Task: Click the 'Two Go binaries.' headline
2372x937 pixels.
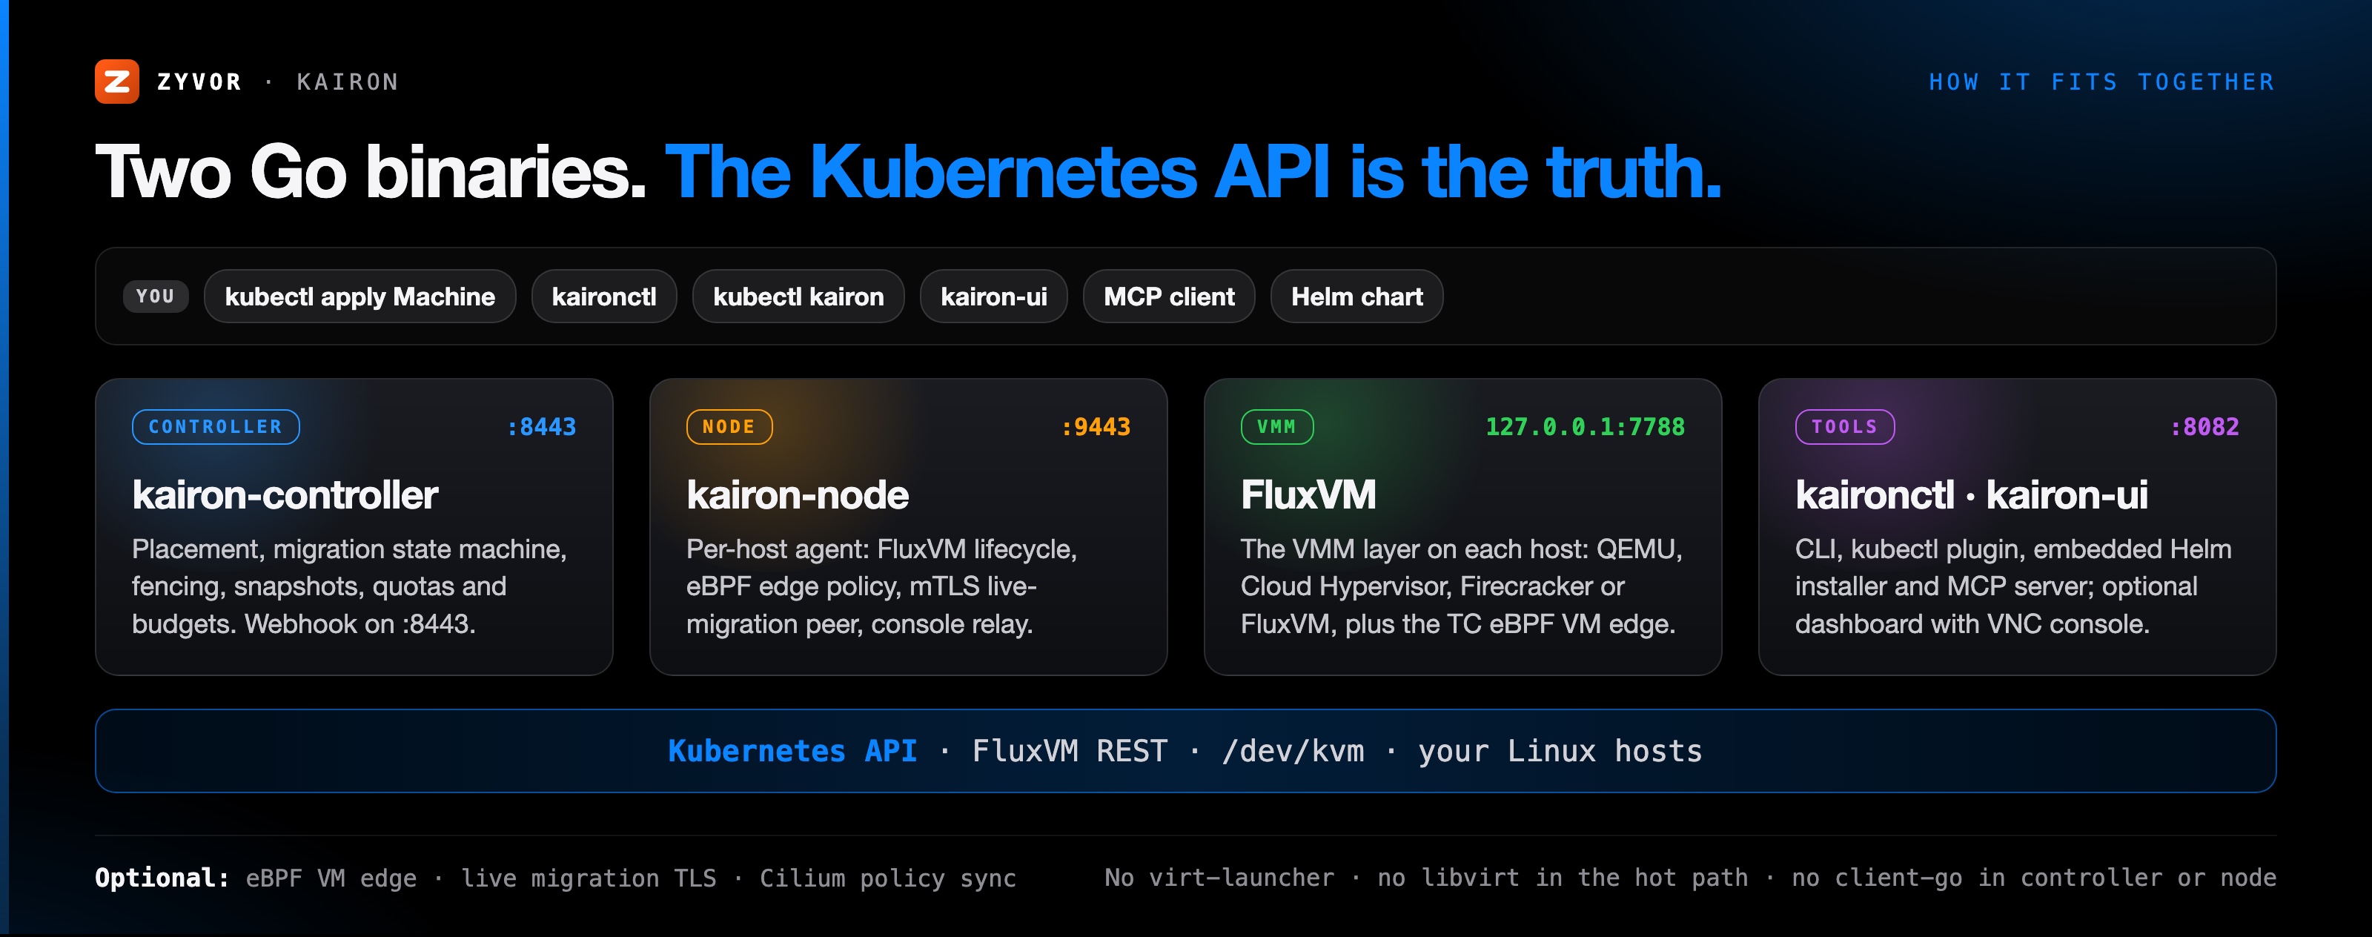Action: click(x=370, y=172)
